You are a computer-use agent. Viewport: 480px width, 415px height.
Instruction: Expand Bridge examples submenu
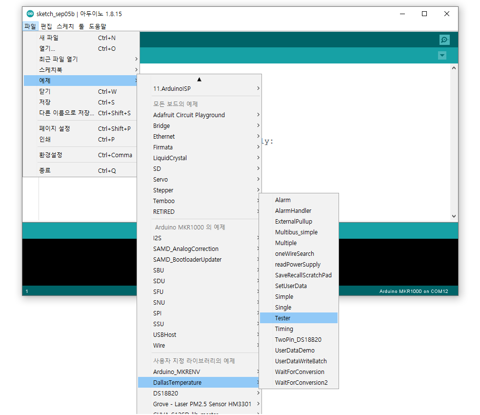(x=200, y=125)
